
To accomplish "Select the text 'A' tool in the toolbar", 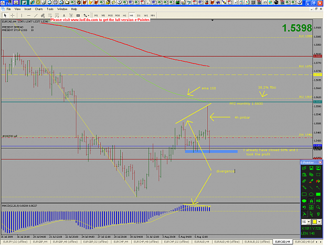I will click(x=64, y=15).
